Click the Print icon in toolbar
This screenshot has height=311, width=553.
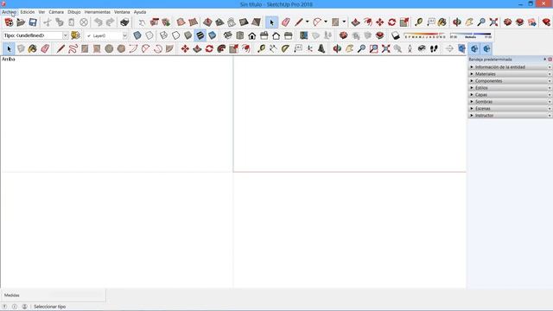(x=124, y=22)
